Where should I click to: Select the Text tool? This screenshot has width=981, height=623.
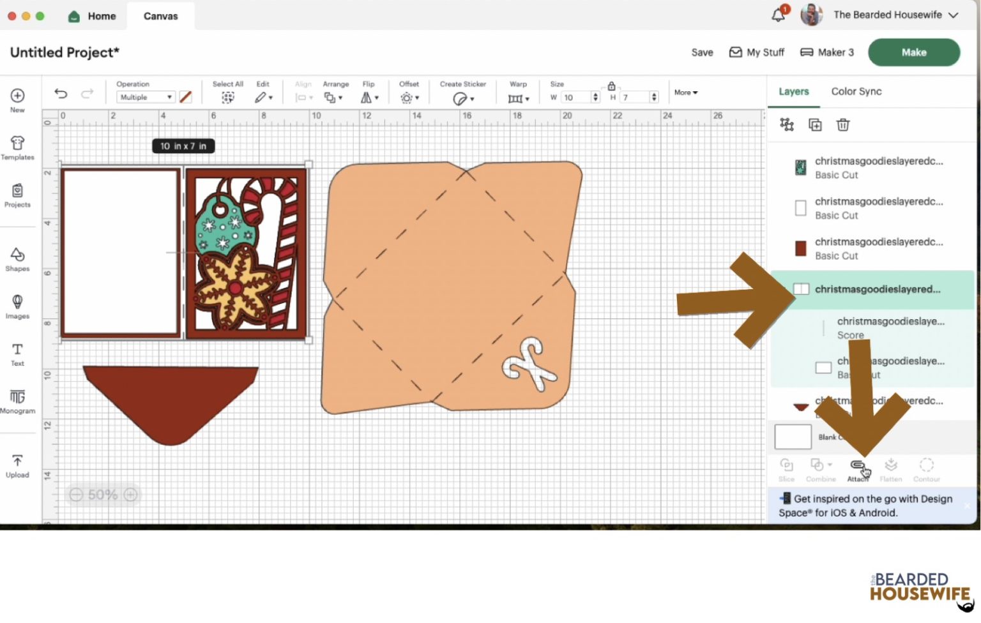[x=17, y=354]
